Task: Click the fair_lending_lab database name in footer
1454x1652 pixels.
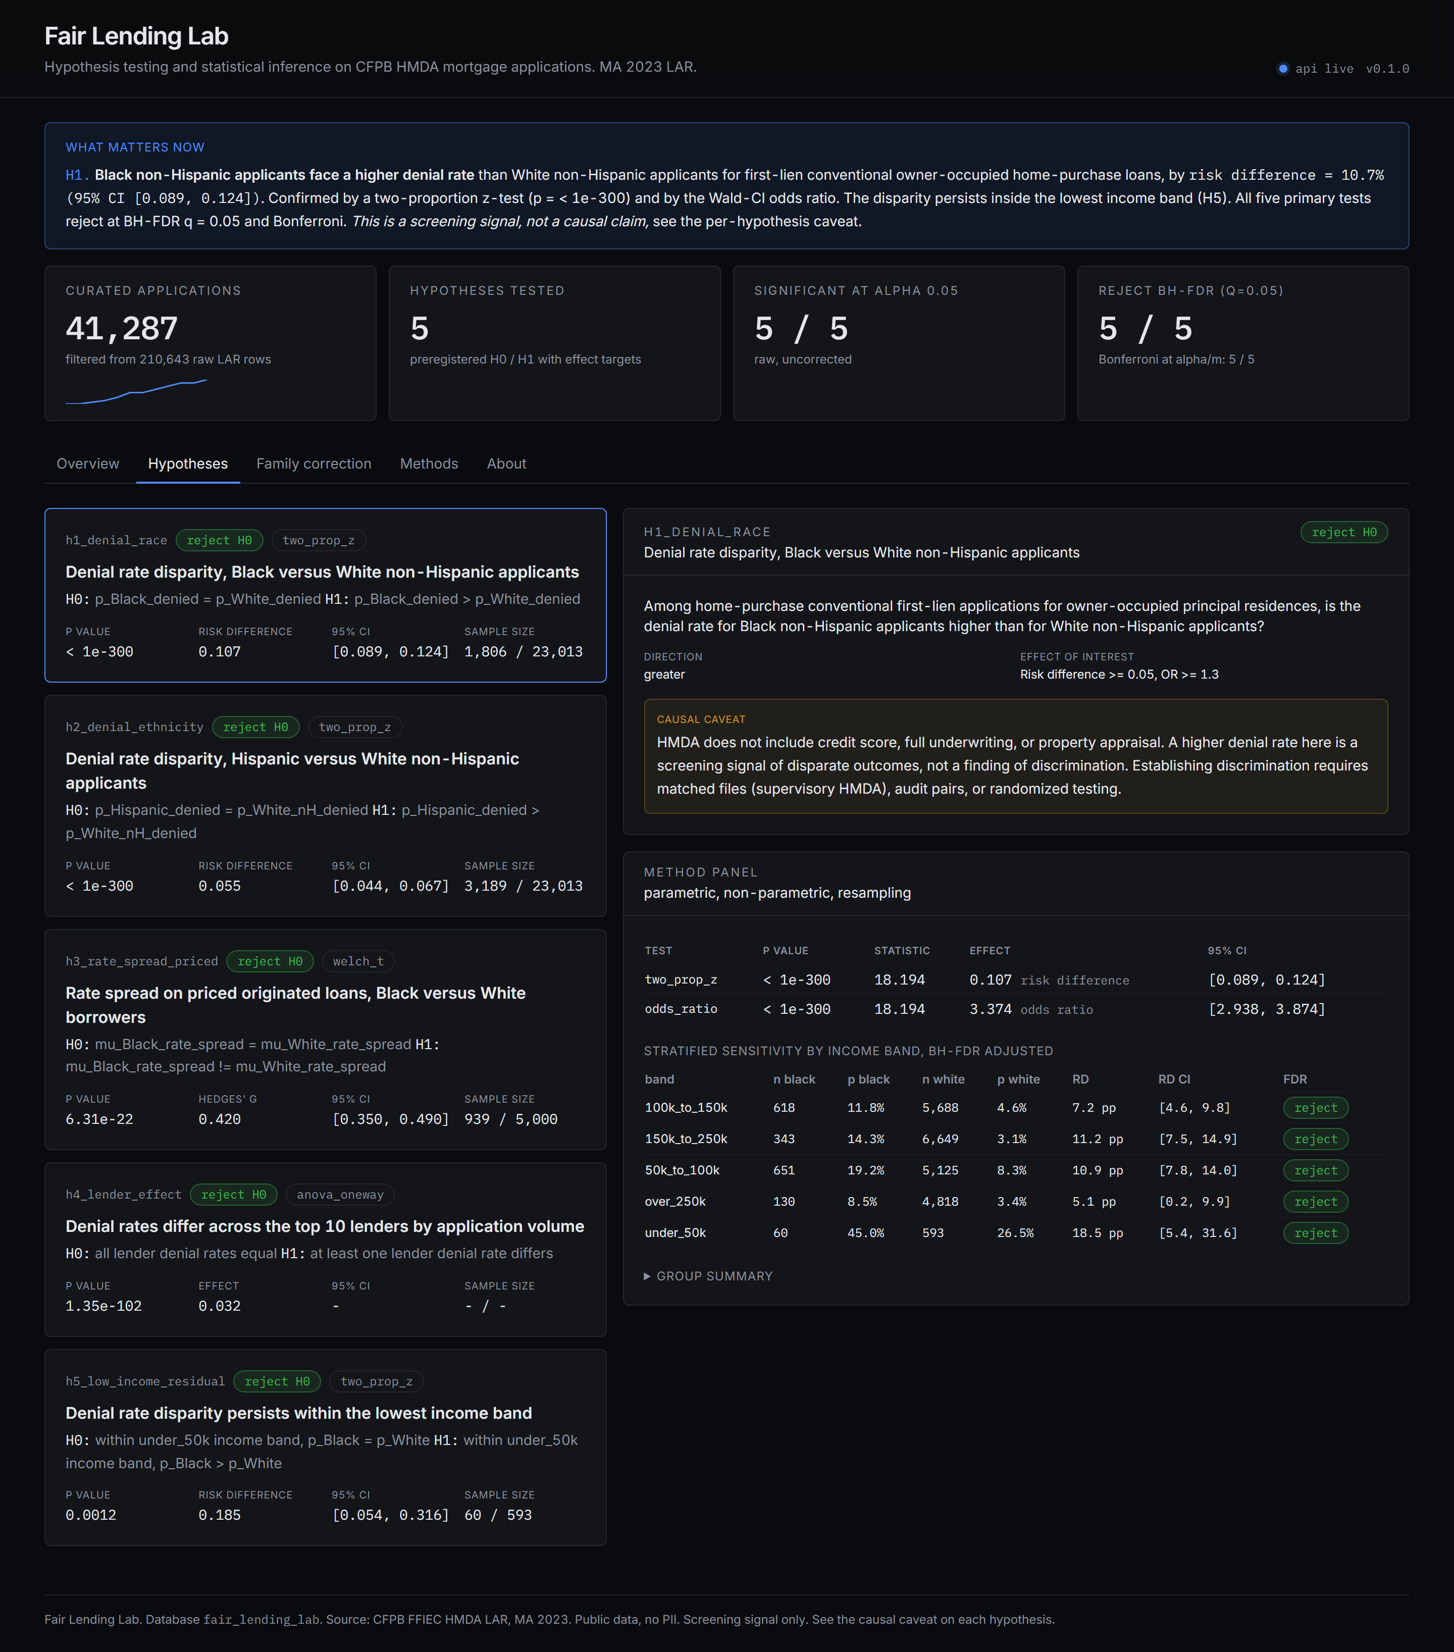Action: pyautogui.click(x=261, y=1620)
